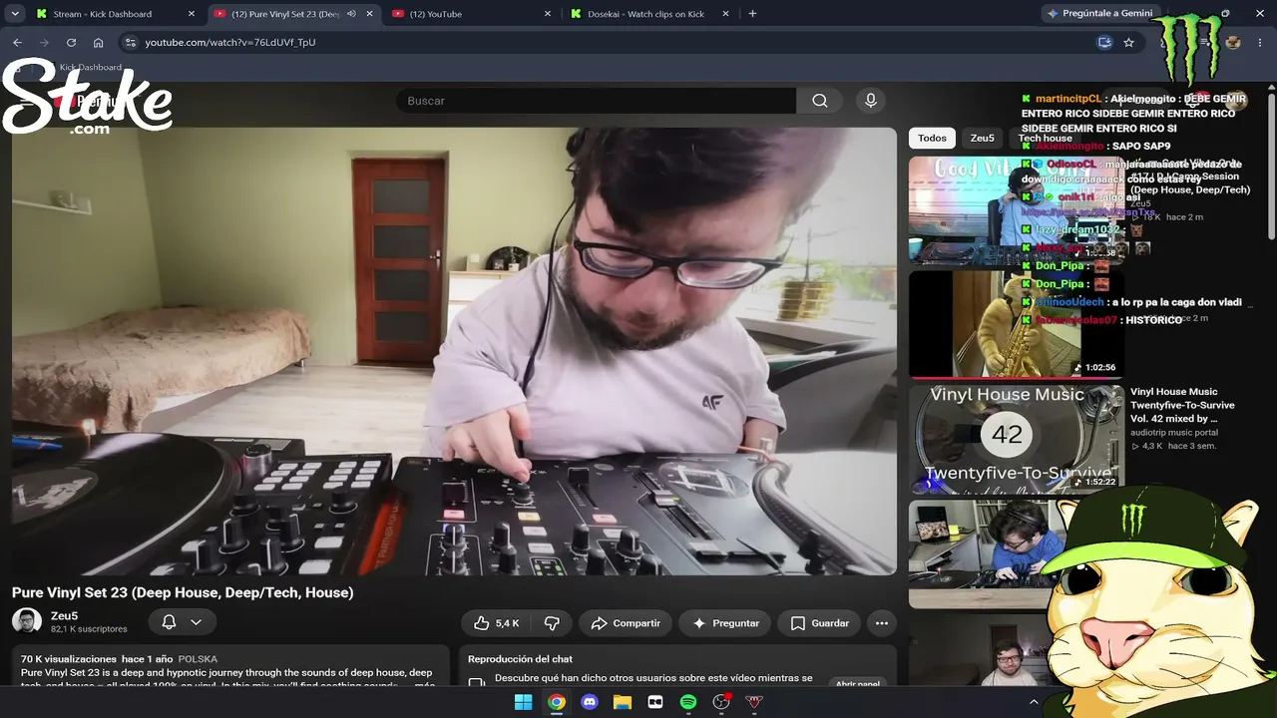Open the Windows Start menu
The image size is (1277, 718).
(523, 702)
